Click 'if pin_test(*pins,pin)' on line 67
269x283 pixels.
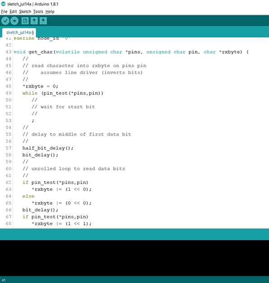tap(55, 217)
